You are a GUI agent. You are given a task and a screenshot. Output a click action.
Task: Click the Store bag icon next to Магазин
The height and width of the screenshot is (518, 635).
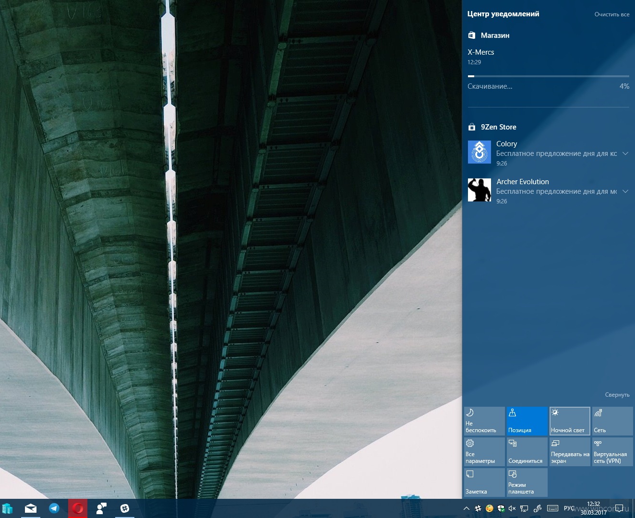click(472, 35)
